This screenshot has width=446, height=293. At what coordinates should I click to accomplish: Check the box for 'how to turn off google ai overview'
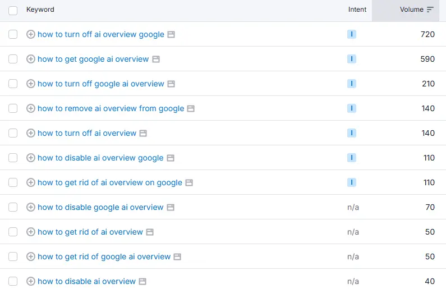pos(13,84)
